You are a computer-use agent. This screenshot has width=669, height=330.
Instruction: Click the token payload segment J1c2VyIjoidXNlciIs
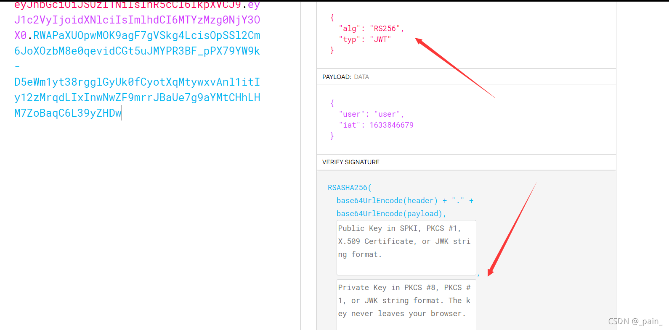pos(137,20)
